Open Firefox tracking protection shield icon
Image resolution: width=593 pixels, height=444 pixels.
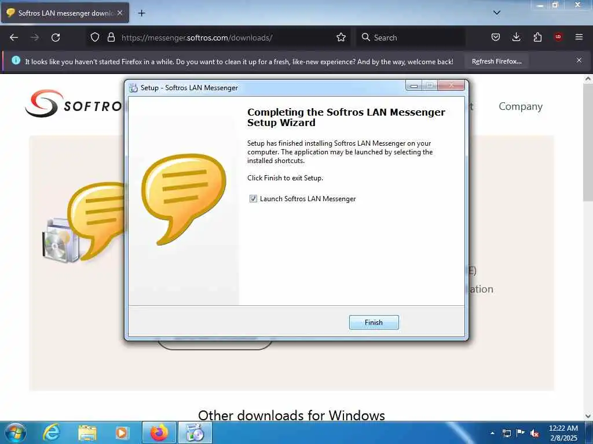click(x=95, y=37)
